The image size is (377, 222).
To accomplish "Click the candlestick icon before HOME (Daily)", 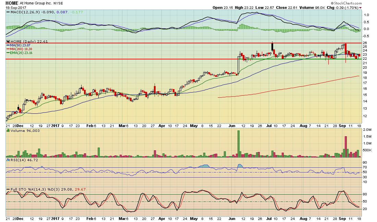I will pos(8,42).
